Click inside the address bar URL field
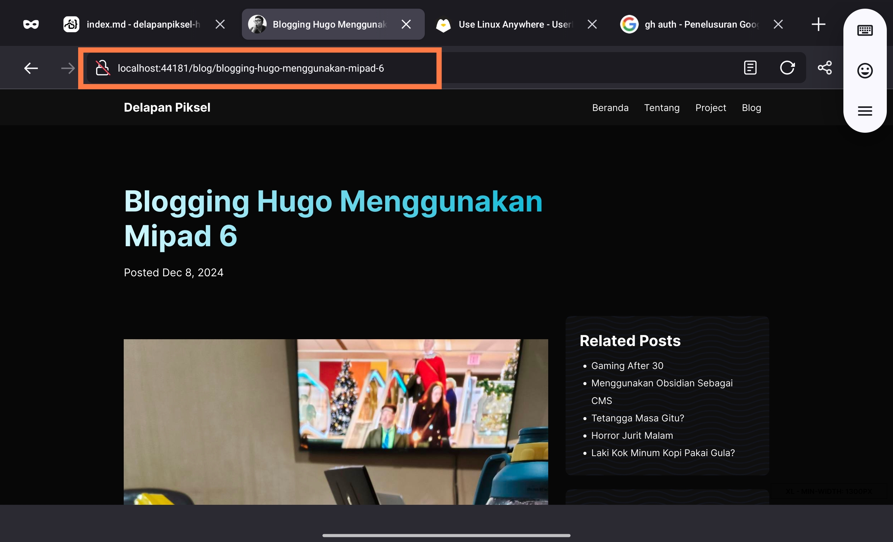The width and height of the screenshot is (893, 542). point(250,68)
